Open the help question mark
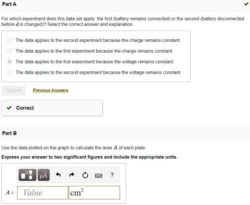 click(112, 175)
